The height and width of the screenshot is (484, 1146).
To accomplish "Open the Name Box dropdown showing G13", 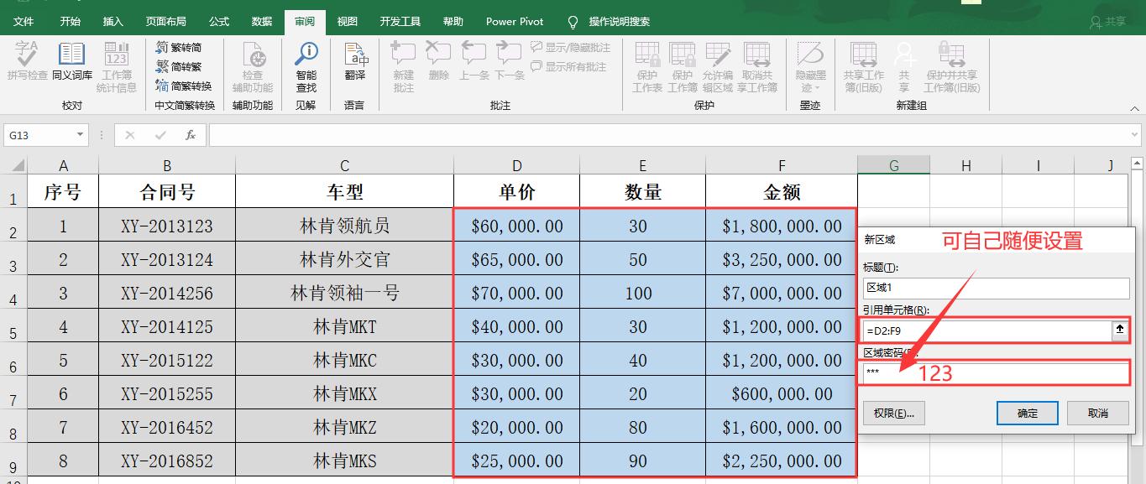I will point(80,134).
